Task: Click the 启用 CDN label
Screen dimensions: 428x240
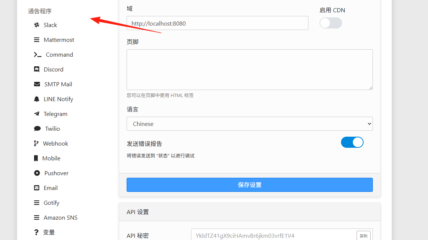Action: click(x=332, y=10)
